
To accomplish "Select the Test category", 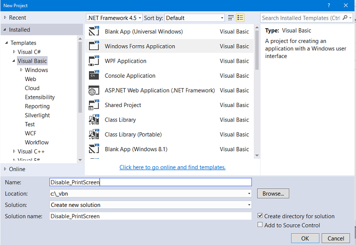I will 30,124.
